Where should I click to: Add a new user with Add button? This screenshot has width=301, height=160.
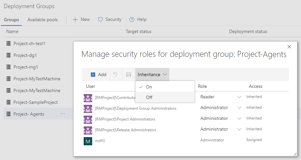click(99, 75)
